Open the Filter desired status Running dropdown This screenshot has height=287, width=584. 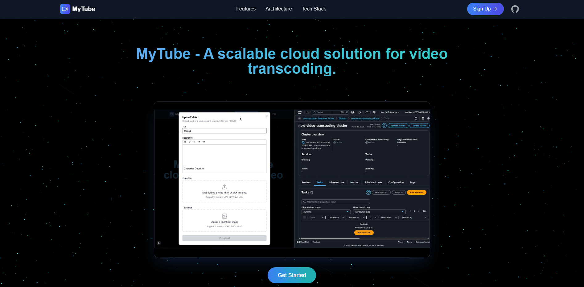326,212
